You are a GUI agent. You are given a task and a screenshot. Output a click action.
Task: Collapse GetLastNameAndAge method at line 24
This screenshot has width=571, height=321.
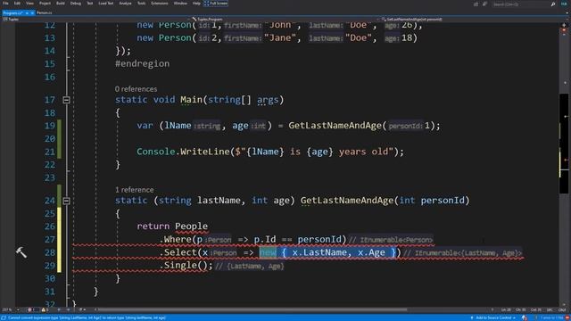tap(66, 201)
